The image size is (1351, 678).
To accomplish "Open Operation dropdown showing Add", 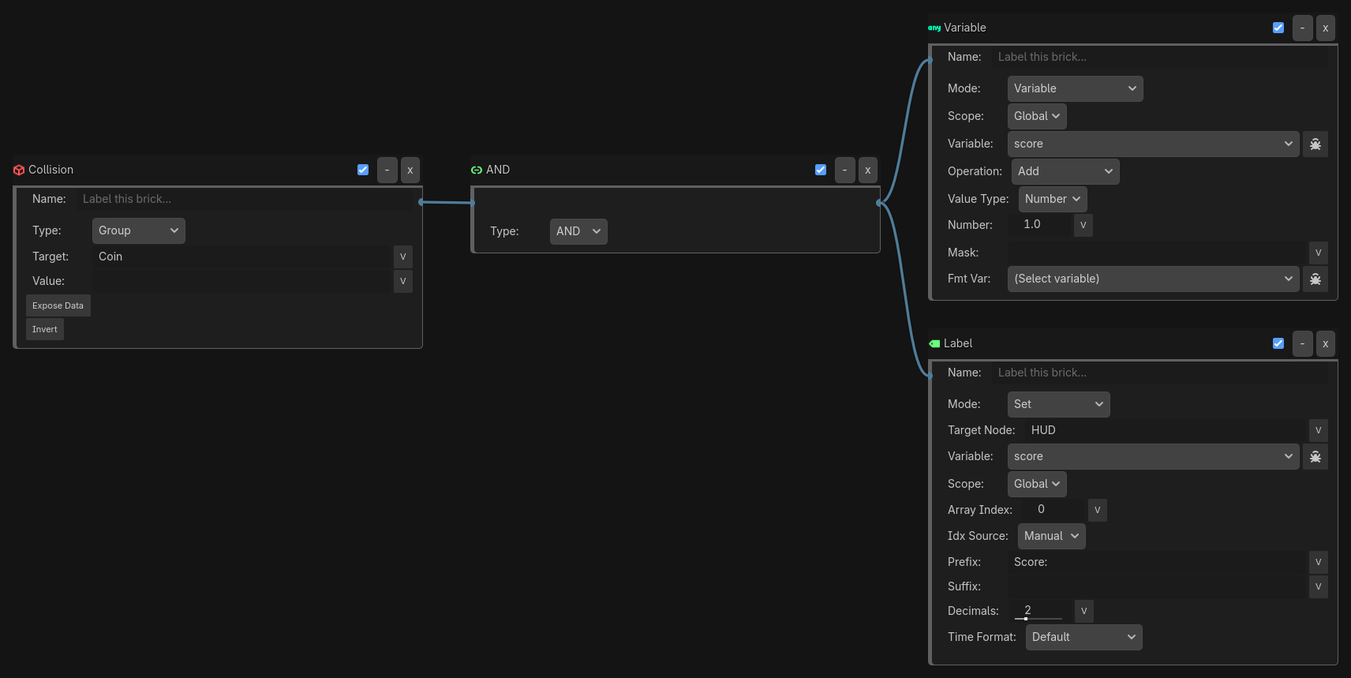I will (1065, 171).
